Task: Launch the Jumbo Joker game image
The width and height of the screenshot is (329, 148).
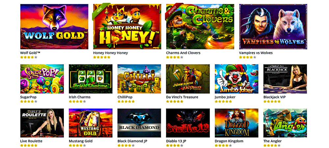Action: pyautogui.click(x=237, y=79)
